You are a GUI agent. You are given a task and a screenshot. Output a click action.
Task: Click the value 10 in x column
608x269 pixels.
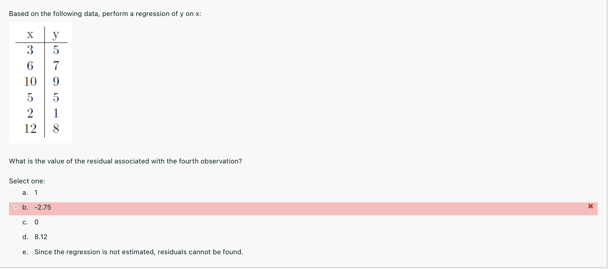click(30, 81)
